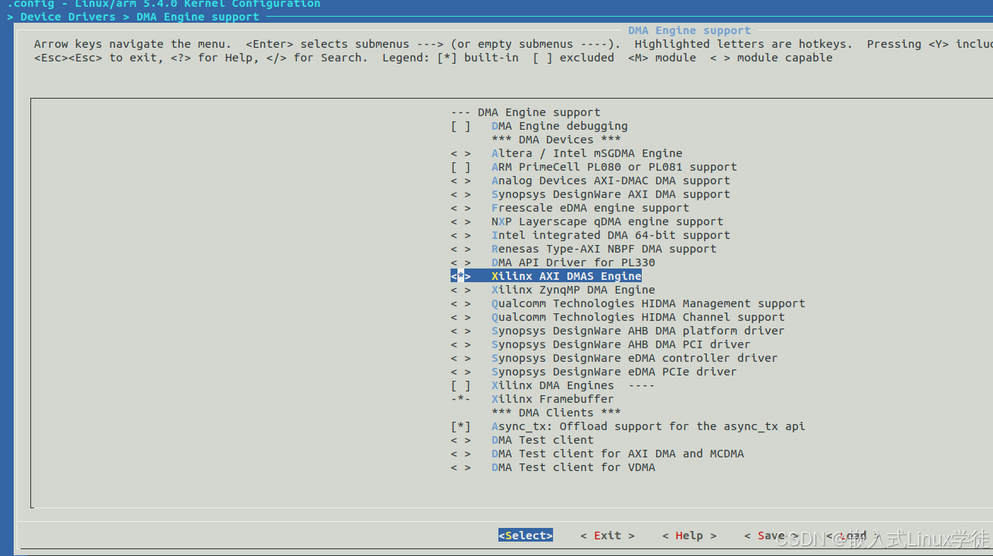993x556 pixels.
Task: Select Xilinx ZynqMP DMA Engine entry
Action: click(x=572, y=290)
